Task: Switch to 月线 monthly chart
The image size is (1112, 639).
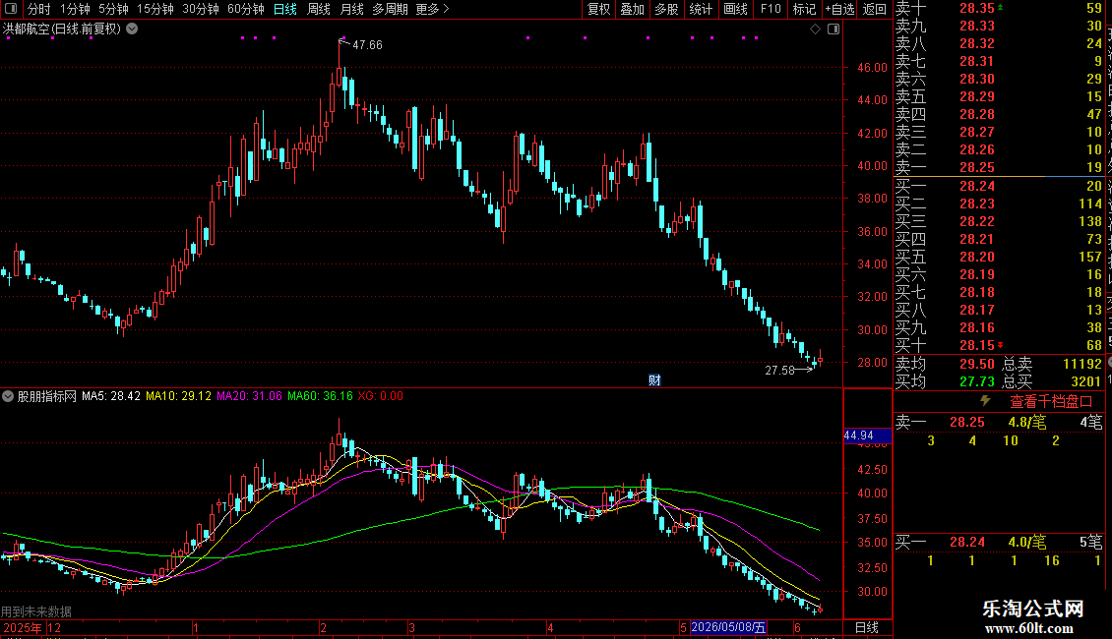Action: click(351, 9)
